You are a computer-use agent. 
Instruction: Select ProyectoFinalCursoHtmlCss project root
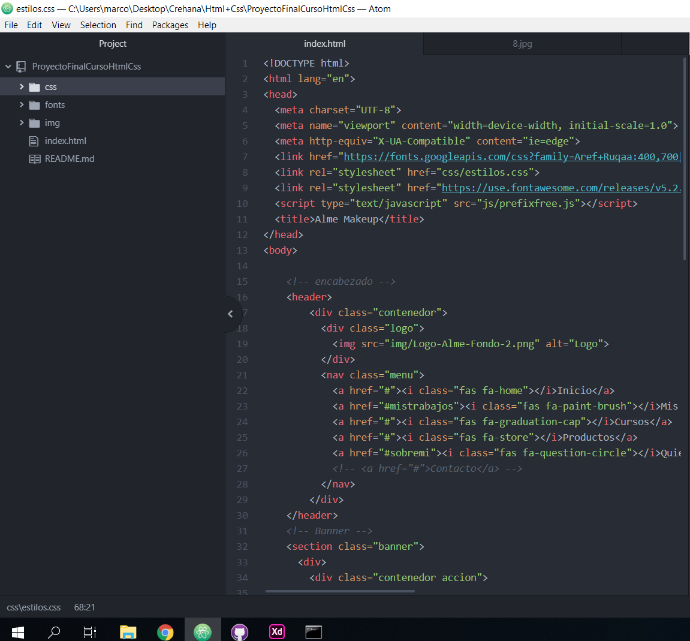(112, 67)
